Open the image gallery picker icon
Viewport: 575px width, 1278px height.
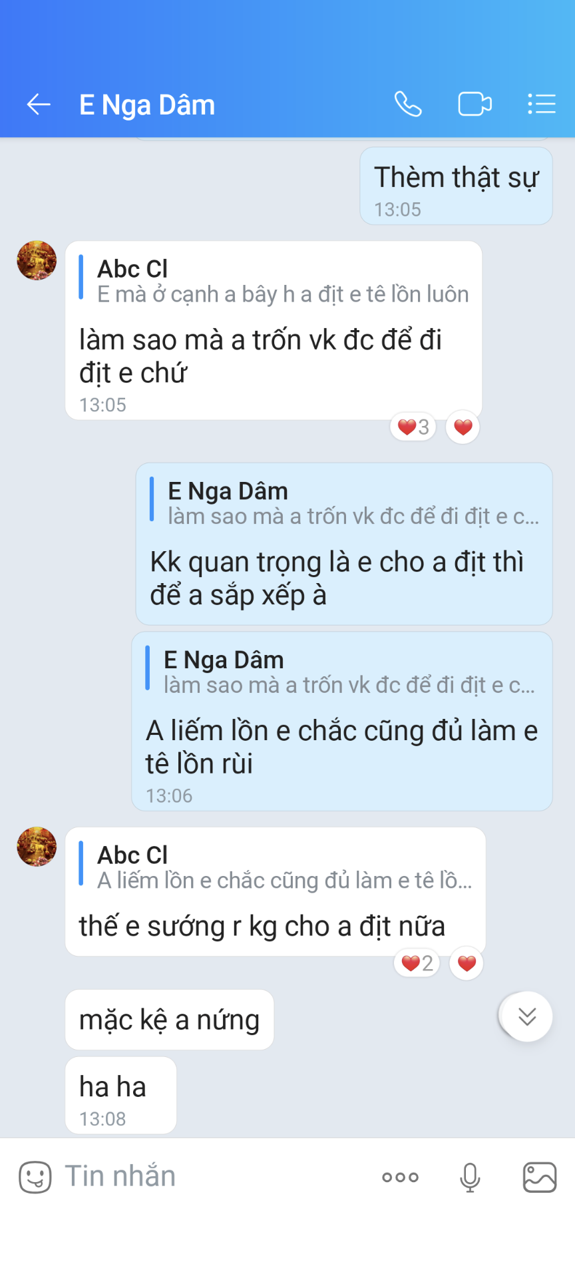(539, 1177)
